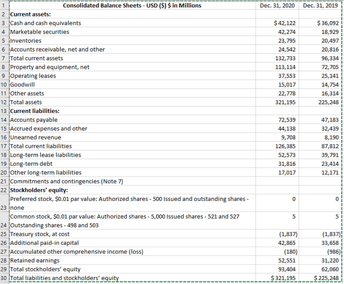Click Treasury stock, at cost cell

tap(132, 234)
